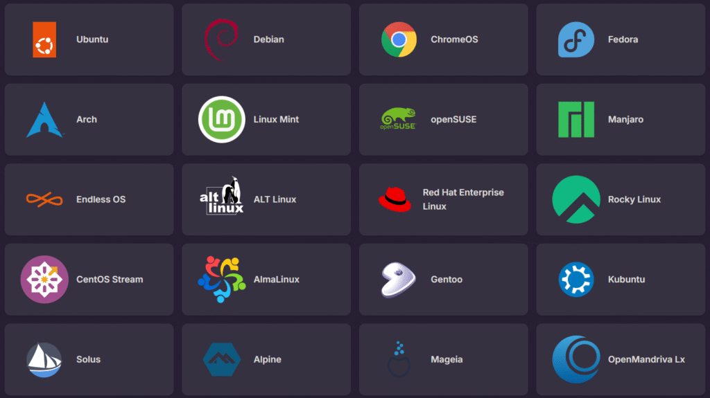Screen dimensions: 710x398
Task: Select the Solus text label
Action: pyautogui.click(x=88, y=359)
